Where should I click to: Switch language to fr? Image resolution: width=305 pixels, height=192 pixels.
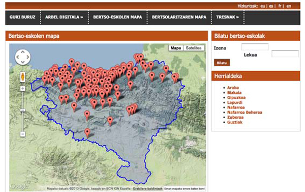click(280, 6)
